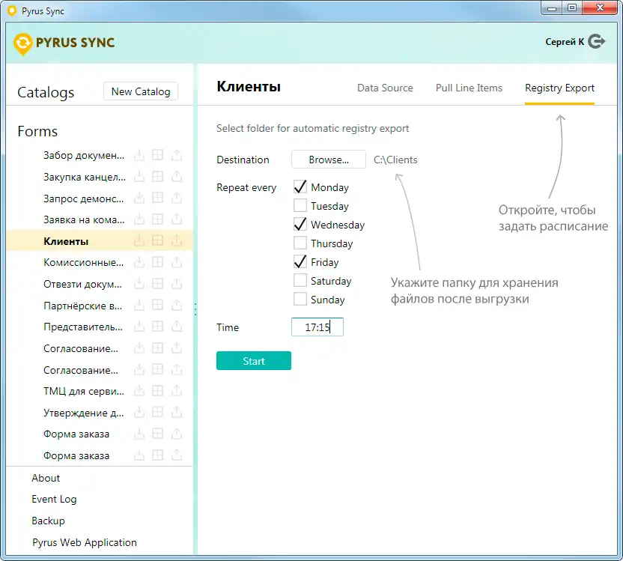Viewport: 623px width, 561px height.
Task: Open table grid icon beside Партнёрские в...
Action: point(158,305)
